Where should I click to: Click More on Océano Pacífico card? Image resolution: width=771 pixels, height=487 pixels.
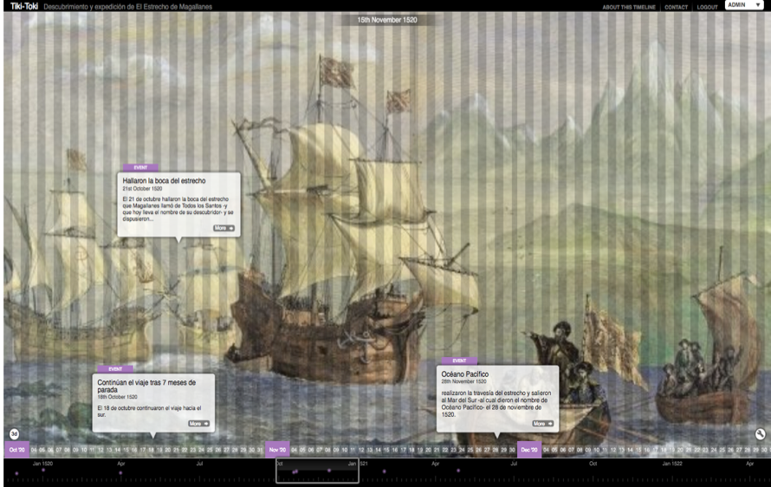543,424
